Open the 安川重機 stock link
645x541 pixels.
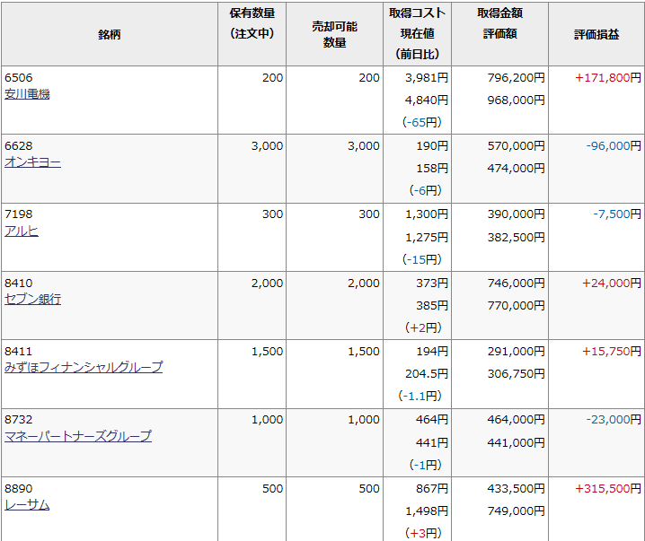[27, 94]
